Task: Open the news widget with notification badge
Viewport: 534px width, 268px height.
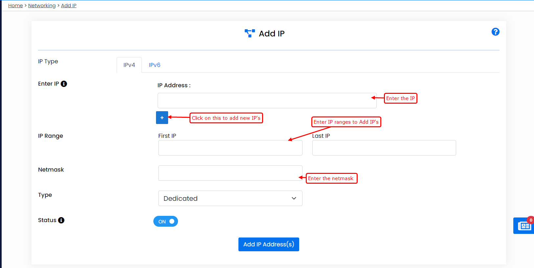Action: click(x=524, y=226)
